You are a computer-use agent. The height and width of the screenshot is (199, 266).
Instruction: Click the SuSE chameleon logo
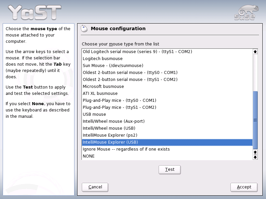[246, 13]
